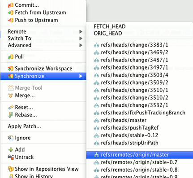The image size is (193, 178).
Task: Click the Push to Upstream icon
Action: [x=11, y=20]
